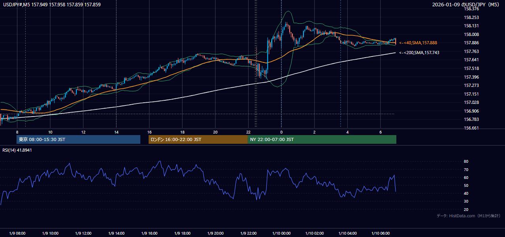Click RSI scale label 20
This screenshot has width=505, height=237.
pyautogui.click(x=466, y=209)
